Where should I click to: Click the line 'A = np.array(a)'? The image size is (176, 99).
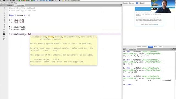(x=18, y=27)
